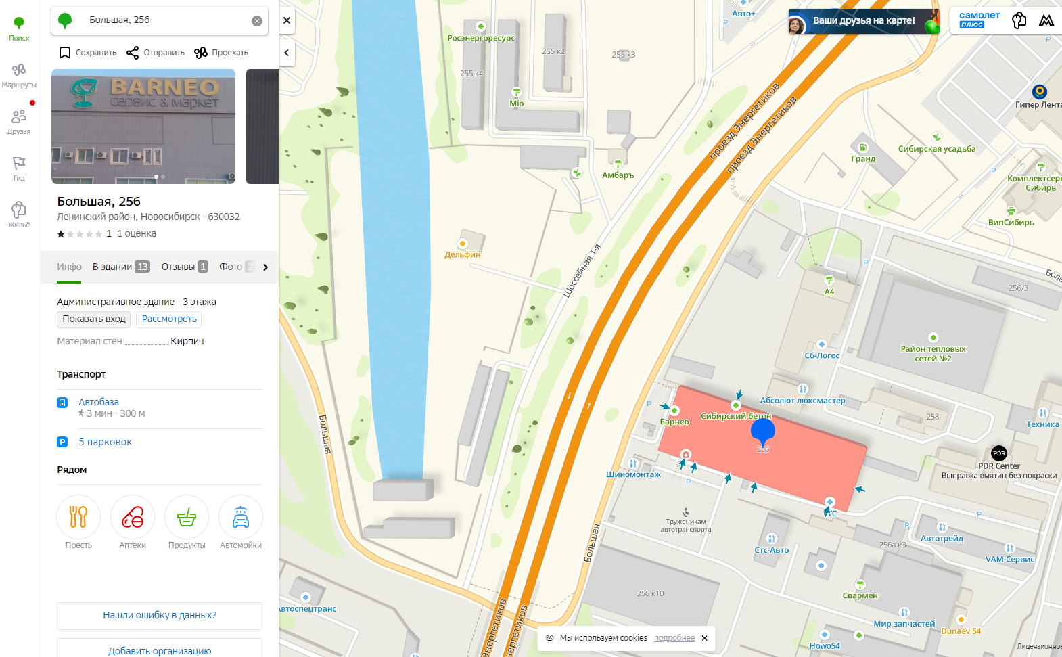Click Нашли ошибку в данных? button
Viewport: 1062px width, 657px height.
click(x=160, y=616)
